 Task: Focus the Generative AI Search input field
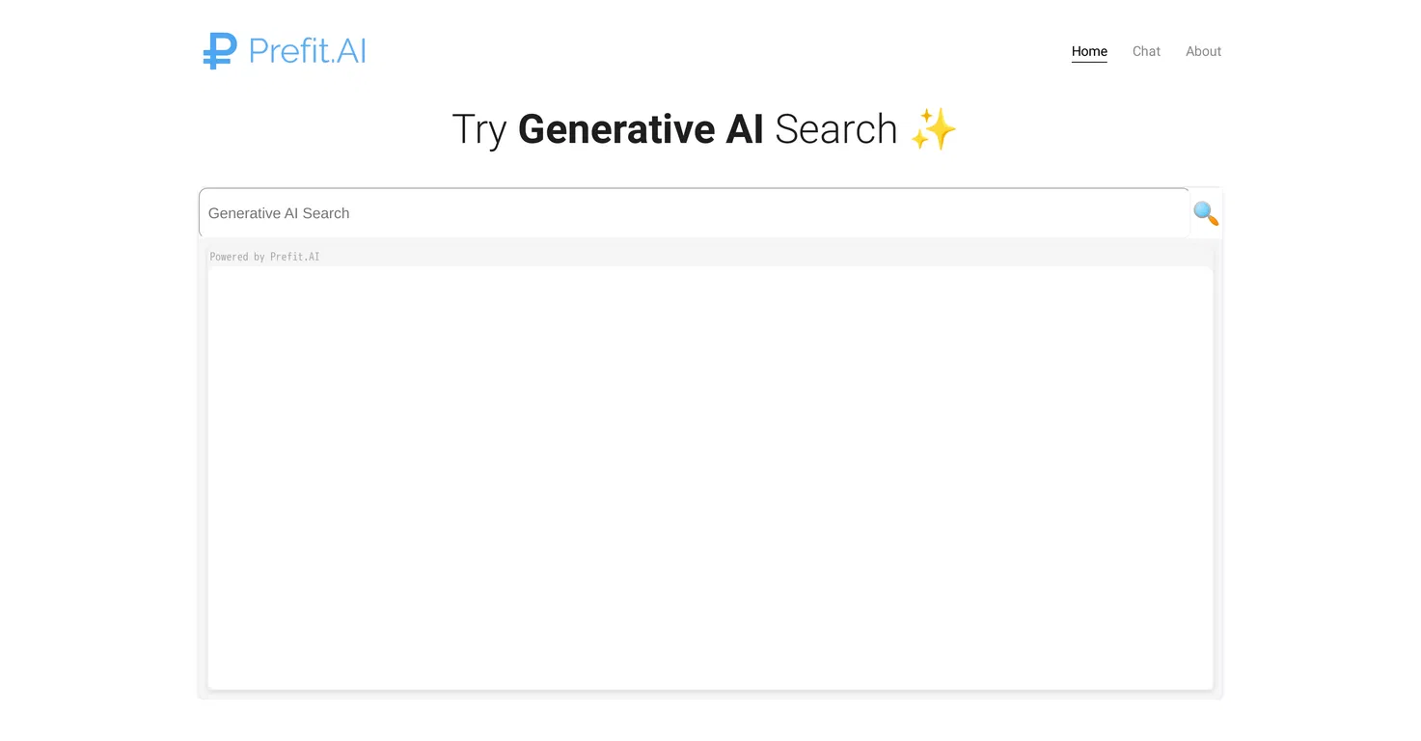point(695,213)
